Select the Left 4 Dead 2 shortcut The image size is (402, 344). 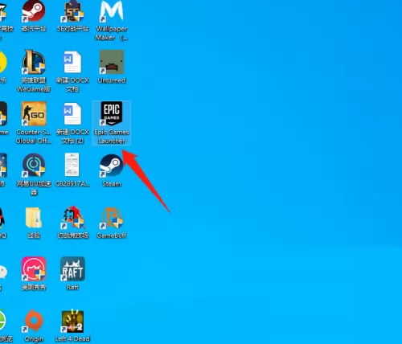pos(72,321)
